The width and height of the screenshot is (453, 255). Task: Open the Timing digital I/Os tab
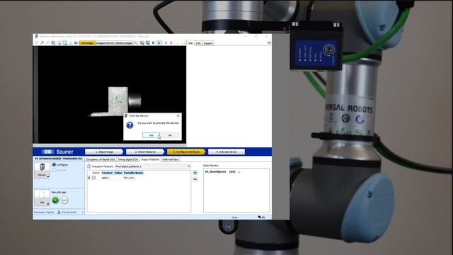coord(127,159)
